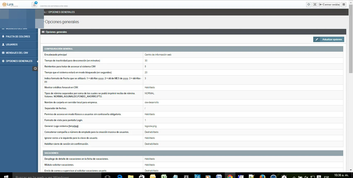This screenshot has width=353, height=178.
Task: Click the Encabezado principal row label
Action: [x=56, y=55]
